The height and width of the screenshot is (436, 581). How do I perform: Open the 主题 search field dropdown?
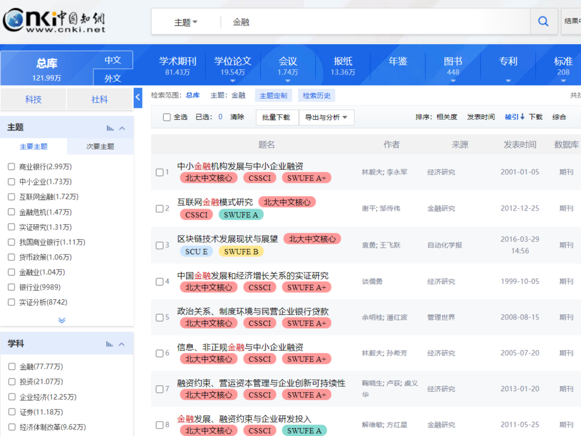183,21
